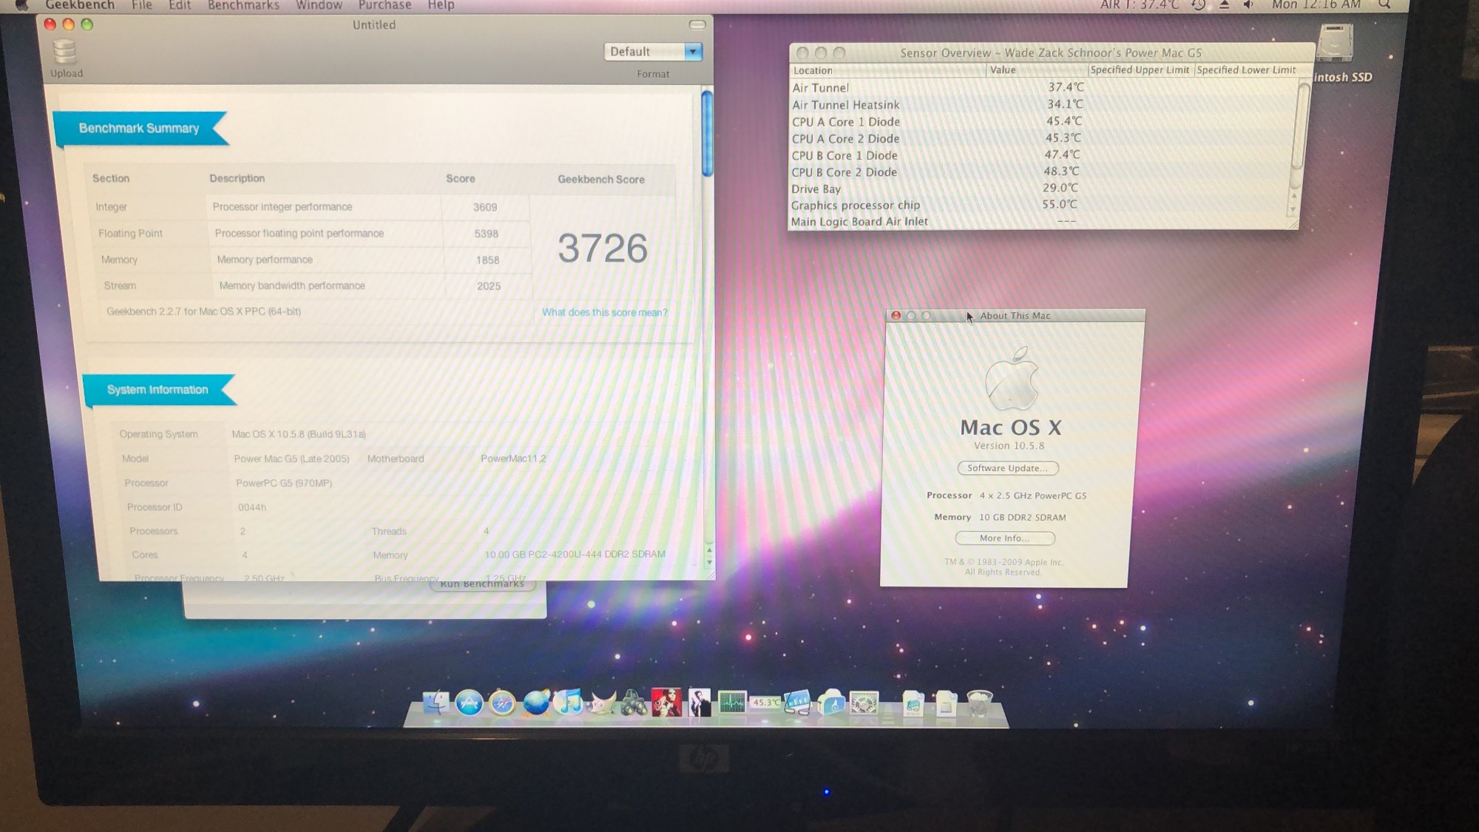Launch the night-vision goggles game icon in dock
This screenshot has width=1479, height=832.
(x=634, y=703)
